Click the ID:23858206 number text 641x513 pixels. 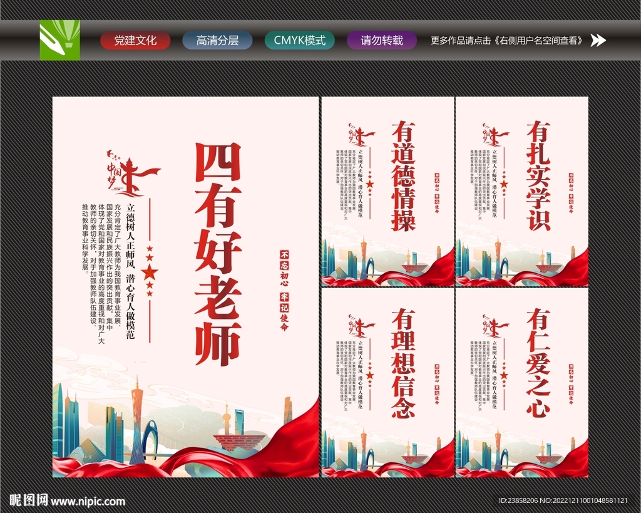[x=520, y=499]
